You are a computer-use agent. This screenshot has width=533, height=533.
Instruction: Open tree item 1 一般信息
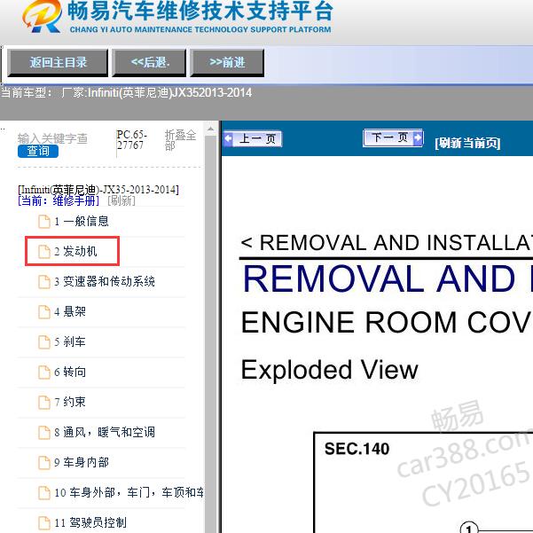(82, 222)
